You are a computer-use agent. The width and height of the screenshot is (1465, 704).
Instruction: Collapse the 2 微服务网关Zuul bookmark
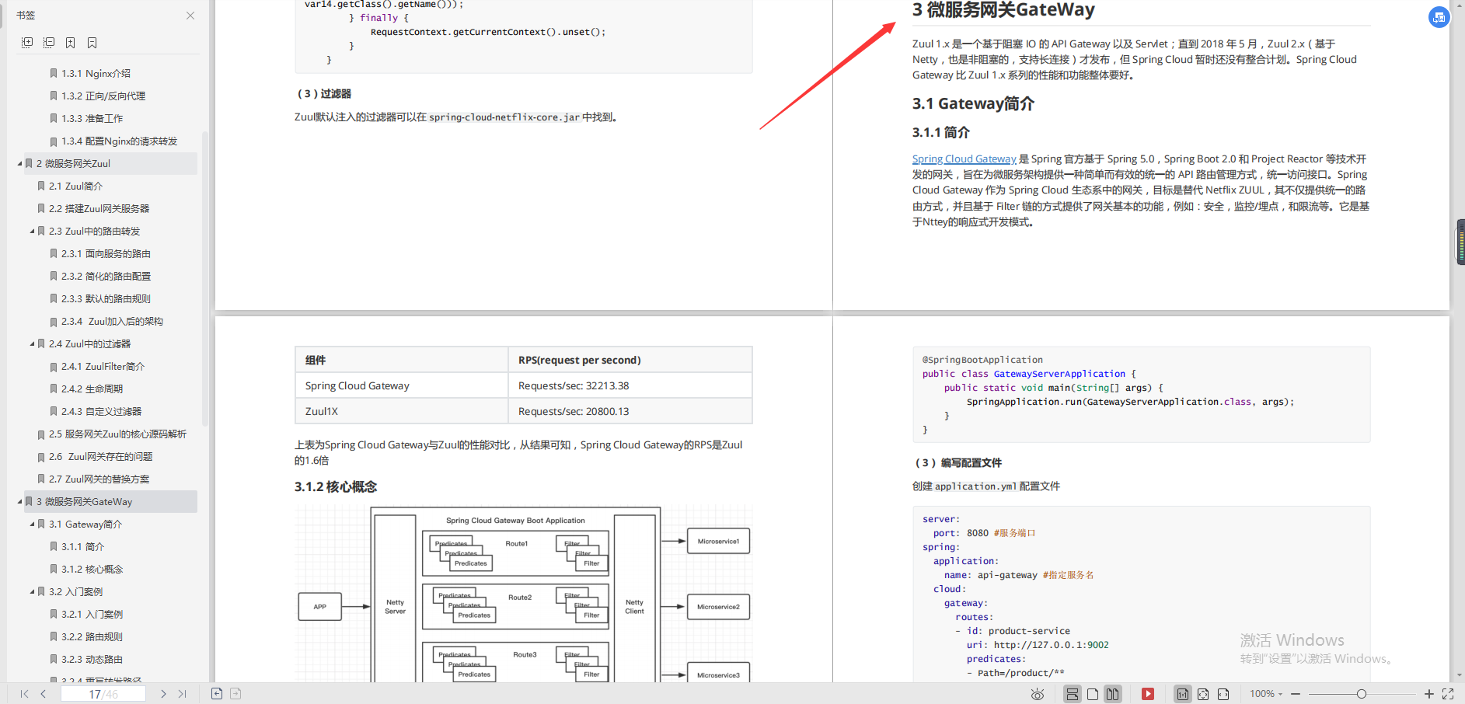click(x=19, y=163)
